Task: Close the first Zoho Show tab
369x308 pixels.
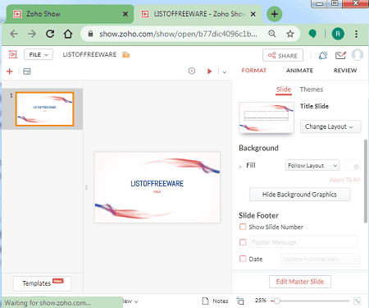Action: pyautogui.click(x=125, y=14)
